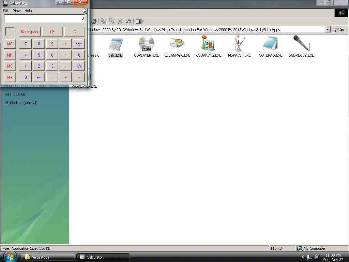Switch to Vista Apps taskbar button
Screen dimensions: 349x262
pyautogui.click(x=48, y=257)
